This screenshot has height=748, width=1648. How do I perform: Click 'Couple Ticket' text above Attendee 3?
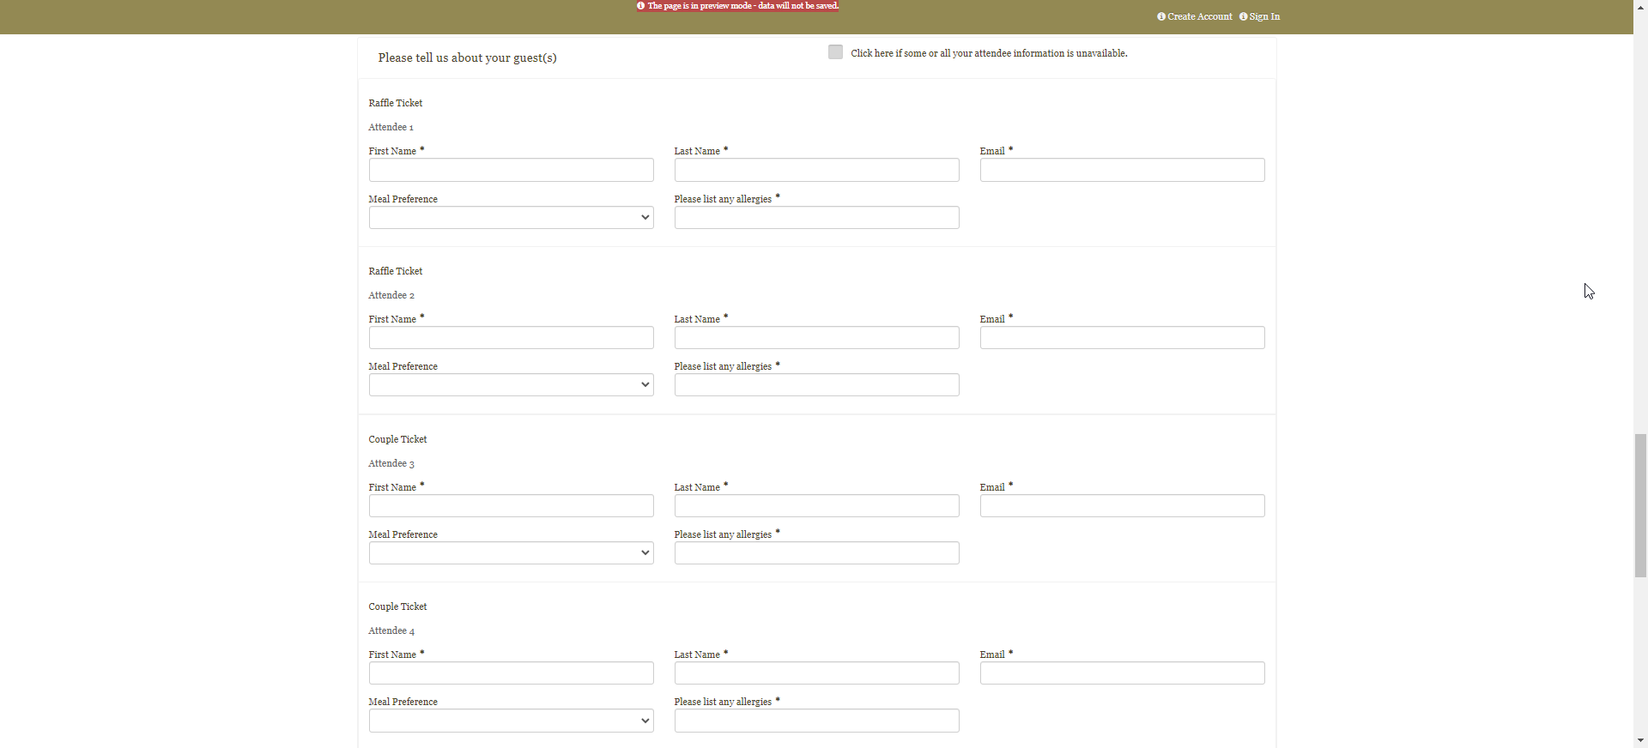point(397,439)
